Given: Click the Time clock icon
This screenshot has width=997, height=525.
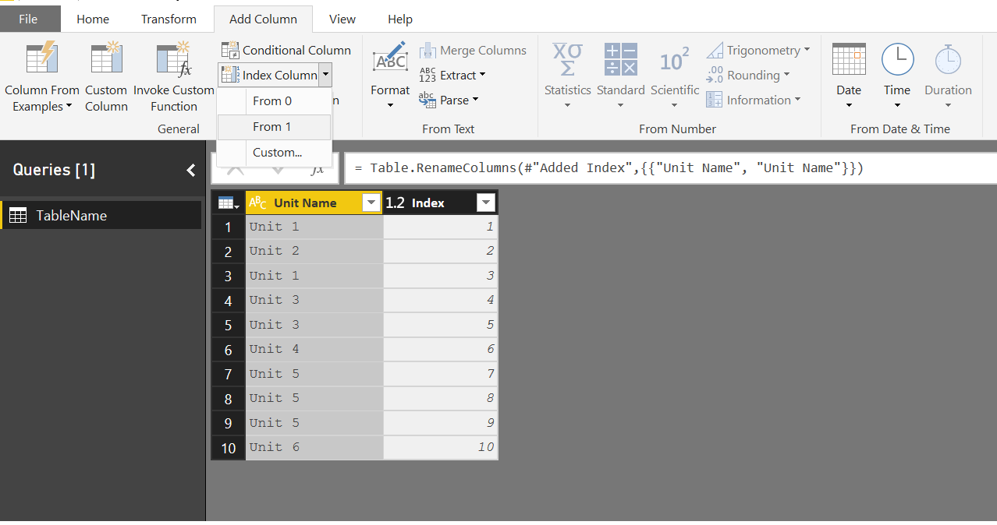Looking at the screenshot, I should [x=897, y=59].
